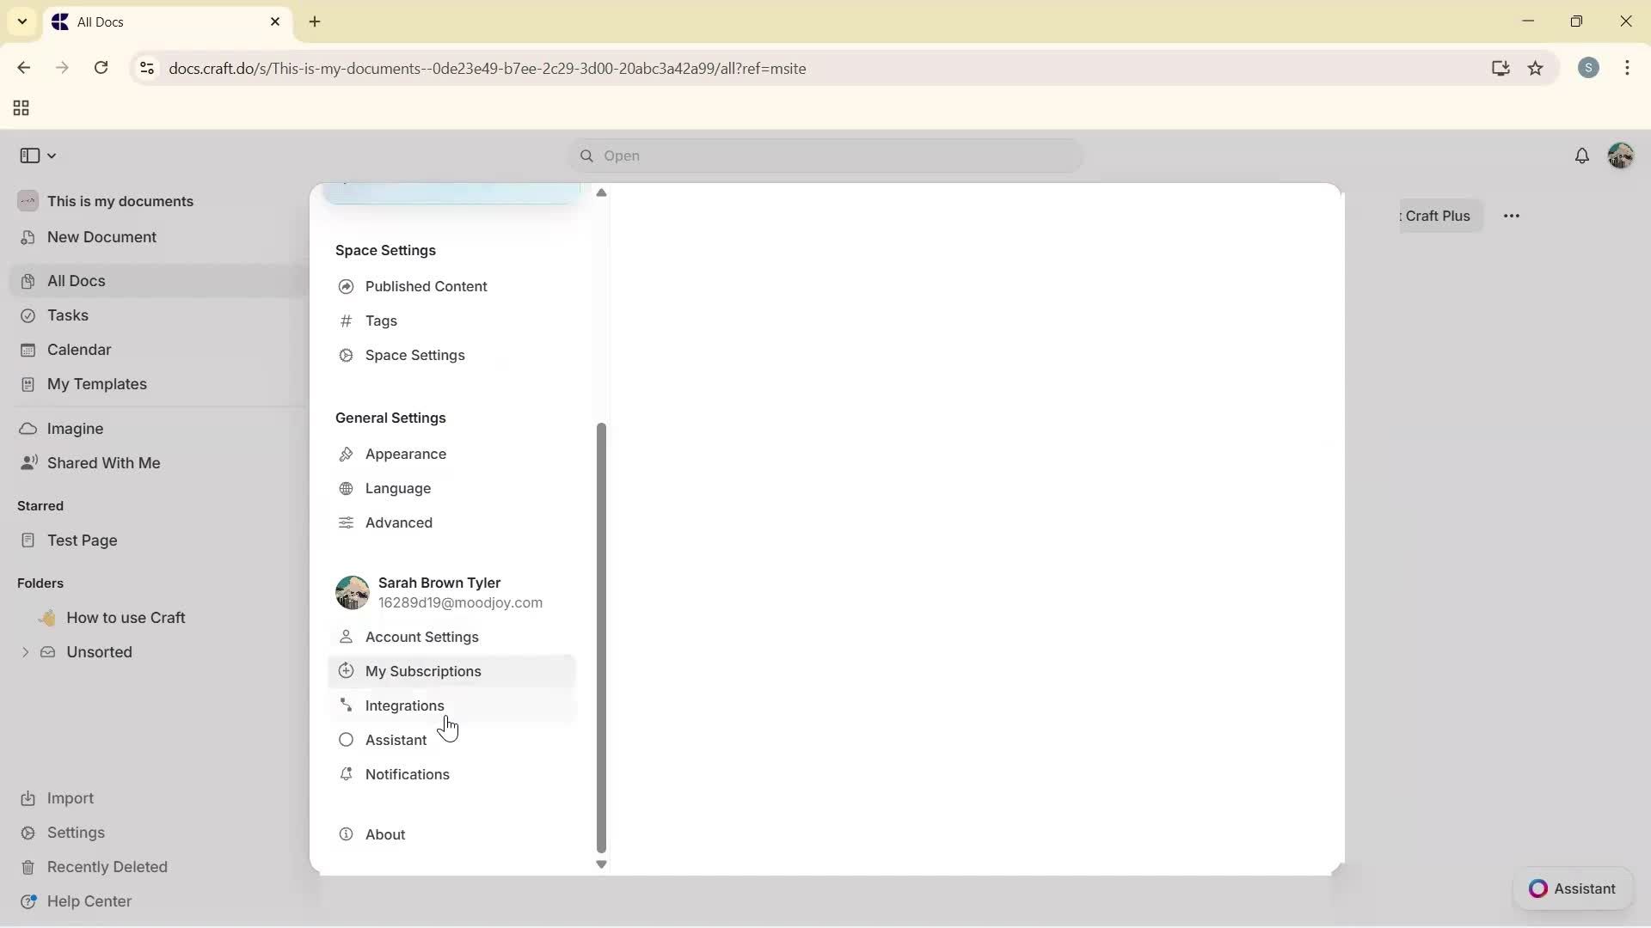This screenshot has width=1651, height=928.
Task: Open the Assistant settings entry
Action: (x=394, y=740)
